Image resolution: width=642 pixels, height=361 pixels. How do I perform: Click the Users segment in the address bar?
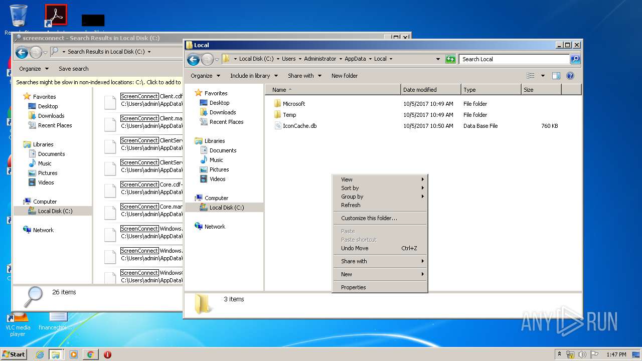288,59
